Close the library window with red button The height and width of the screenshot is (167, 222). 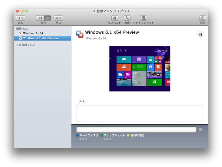click(17, 11)
